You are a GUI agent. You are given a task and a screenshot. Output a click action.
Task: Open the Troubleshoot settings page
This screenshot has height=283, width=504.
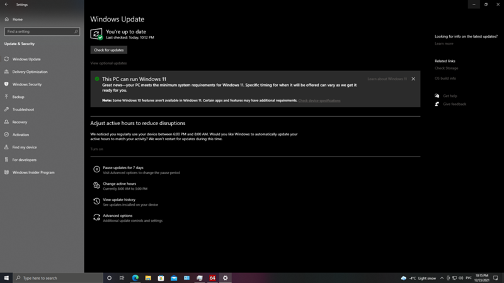click(x=23, y=109)
